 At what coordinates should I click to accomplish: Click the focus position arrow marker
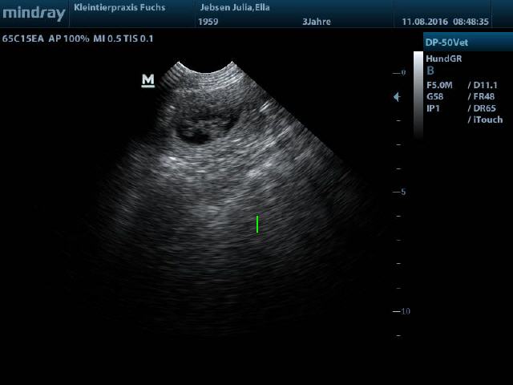tap(396, 96)
